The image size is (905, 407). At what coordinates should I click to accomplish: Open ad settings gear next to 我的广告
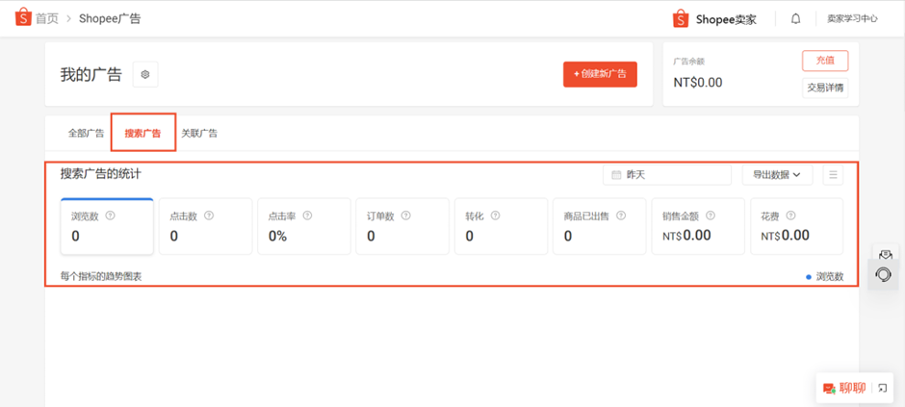(x=145, y=74)
